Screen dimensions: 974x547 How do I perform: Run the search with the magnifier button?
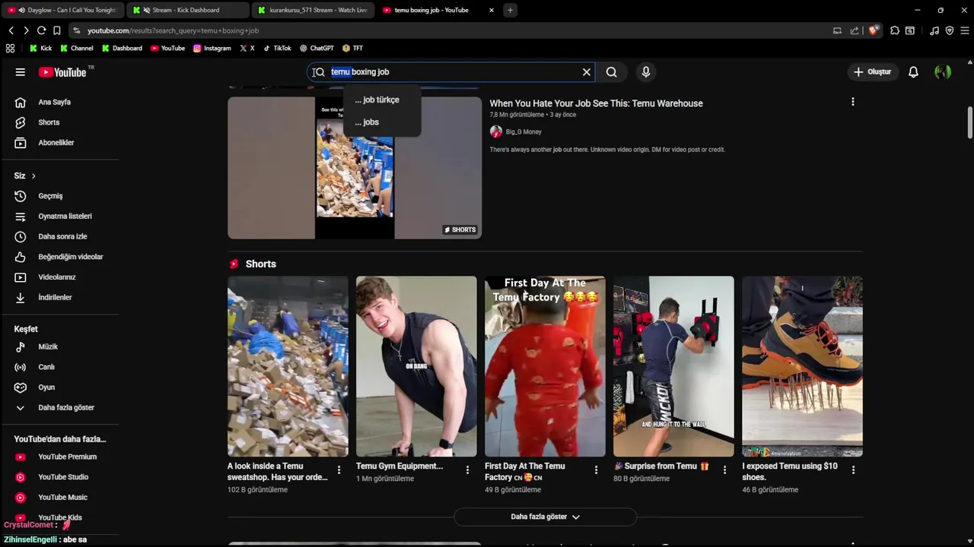click(612, 72)
